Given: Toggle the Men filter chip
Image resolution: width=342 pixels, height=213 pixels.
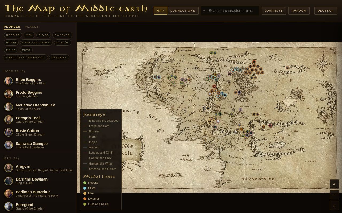Looking at the screenshot, I should [29, 35].
